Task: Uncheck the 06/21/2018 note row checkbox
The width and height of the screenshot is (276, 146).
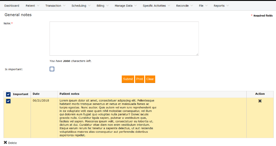Action: pos(8,101)
